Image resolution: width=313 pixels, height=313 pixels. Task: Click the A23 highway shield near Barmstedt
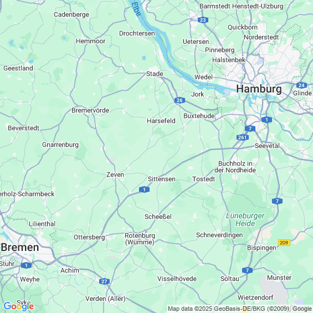coord(203,20)
